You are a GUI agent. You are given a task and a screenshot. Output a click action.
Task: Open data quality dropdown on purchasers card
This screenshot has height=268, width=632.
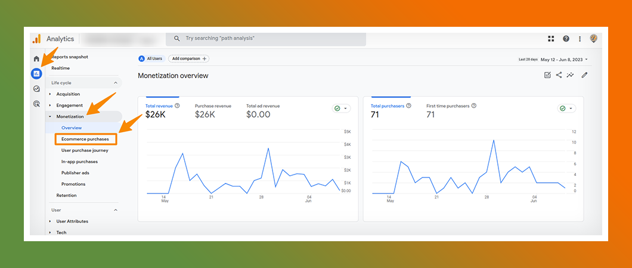(x=566, y=108)
